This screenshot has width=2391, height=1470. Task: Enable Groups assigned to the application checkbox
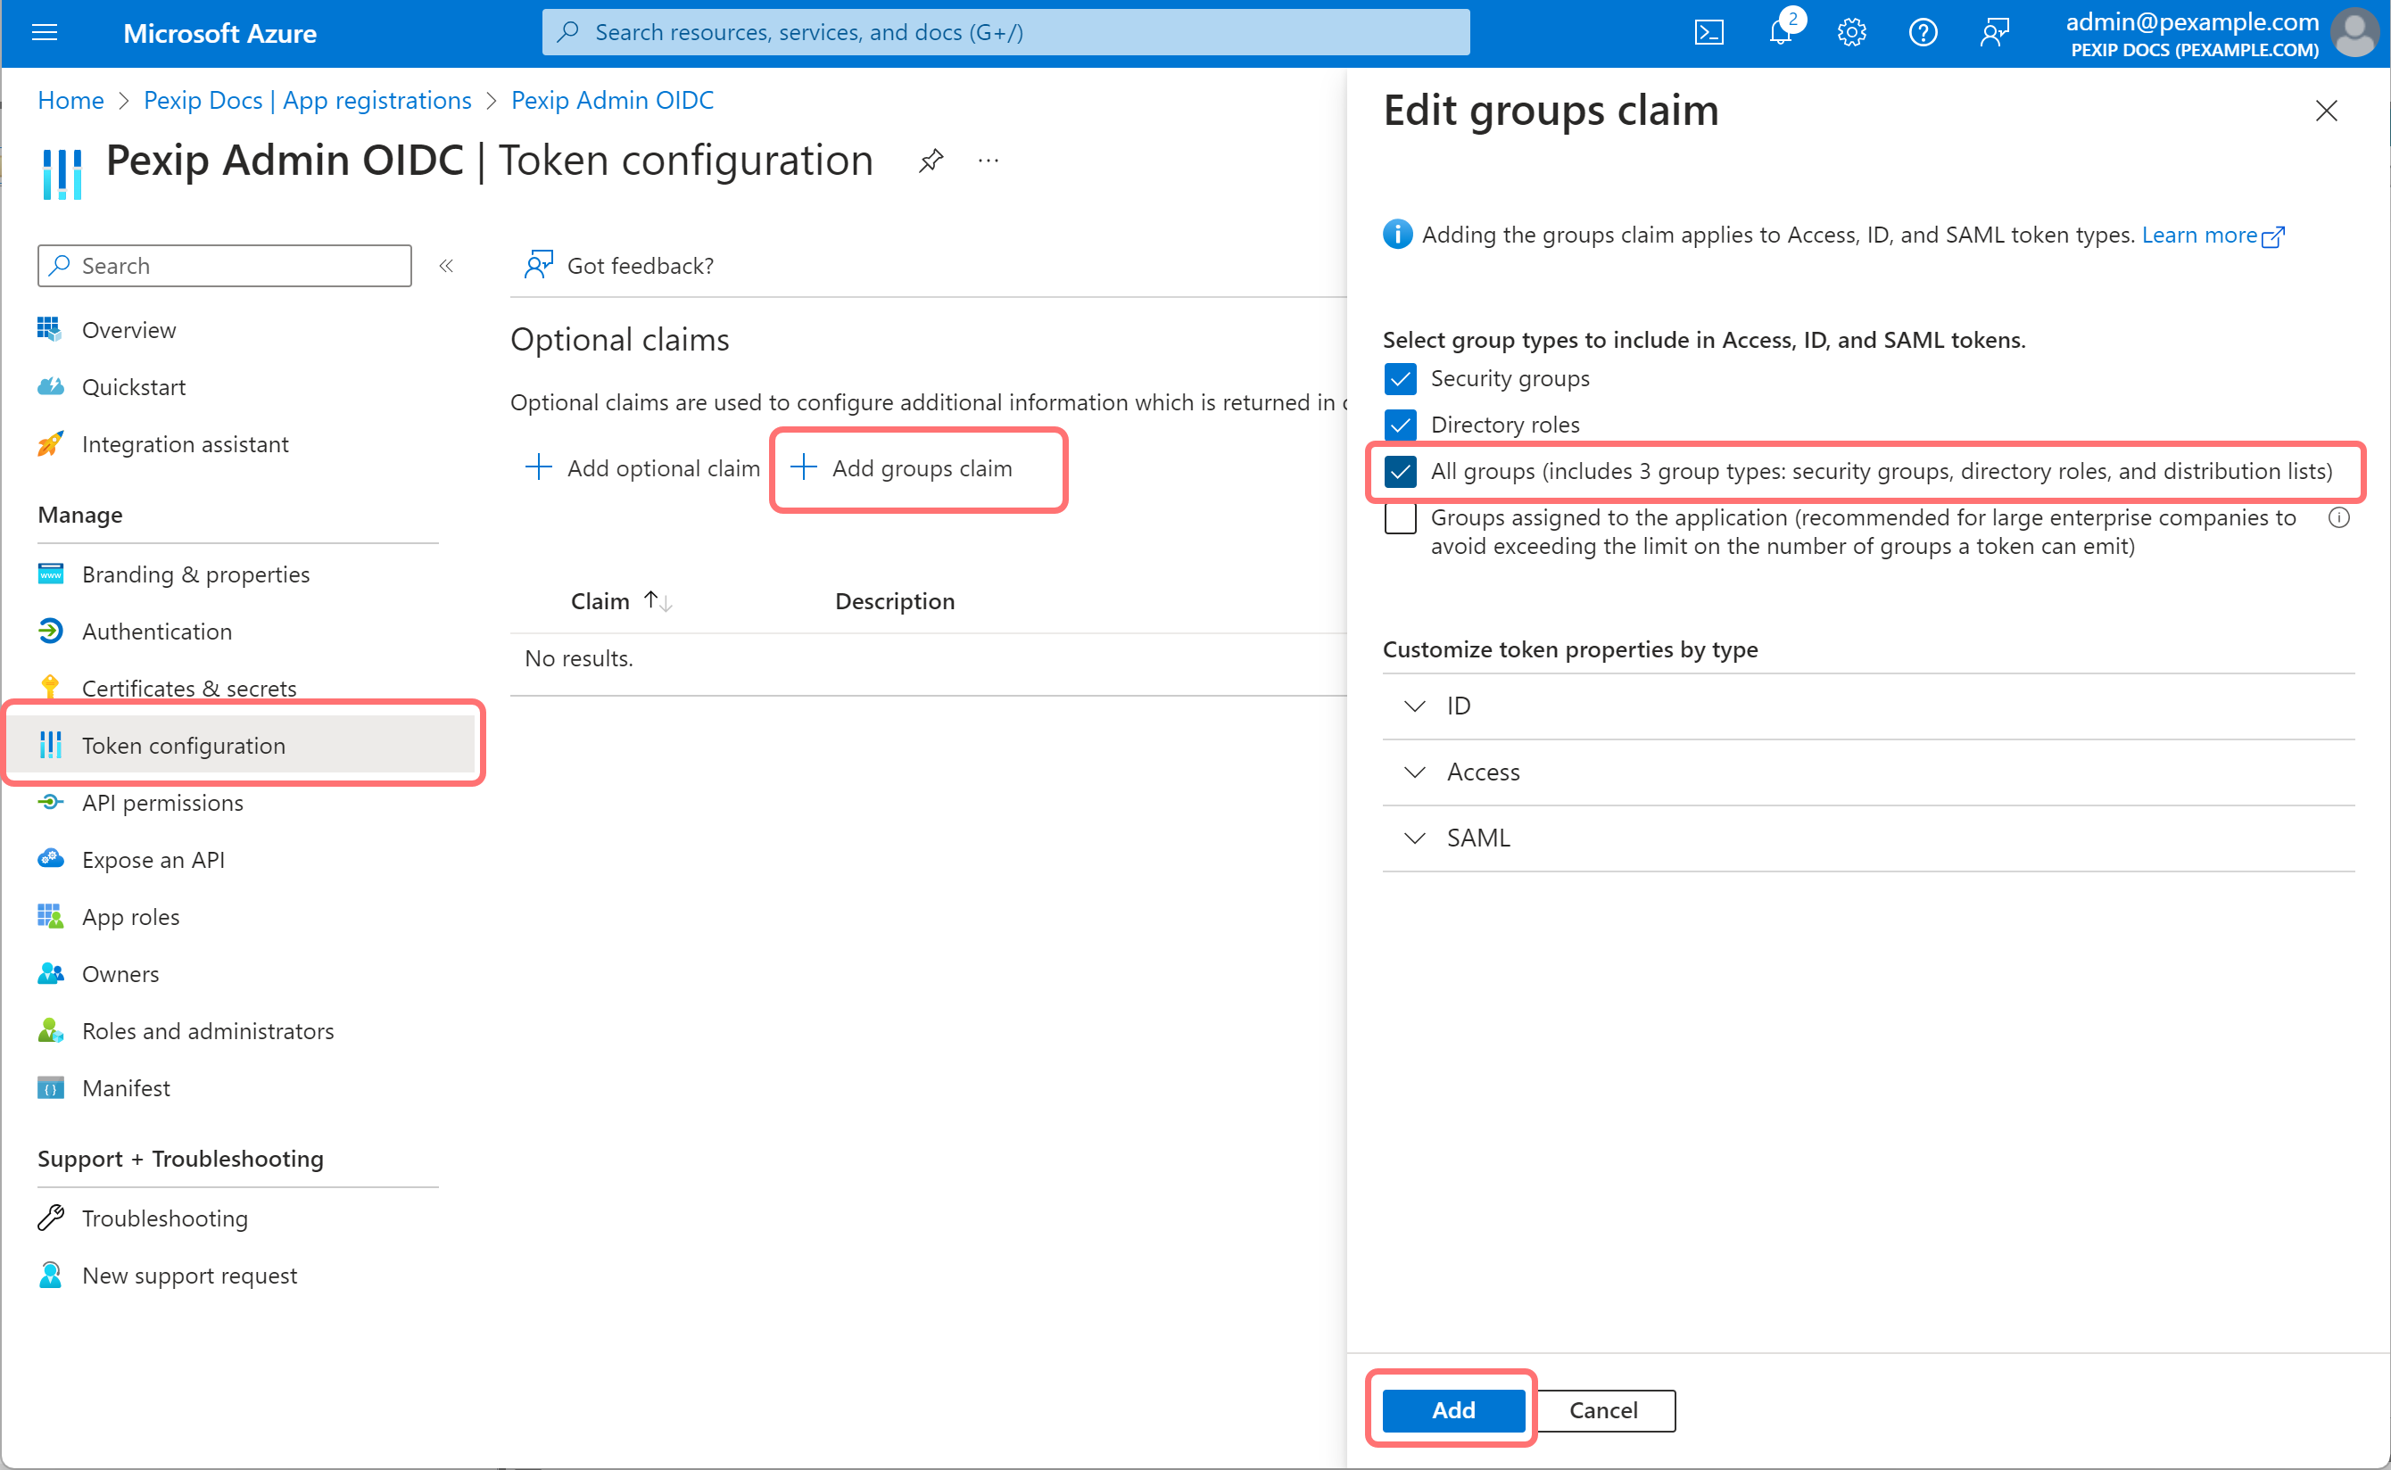pyautogui.click(x=1399, y=518)
